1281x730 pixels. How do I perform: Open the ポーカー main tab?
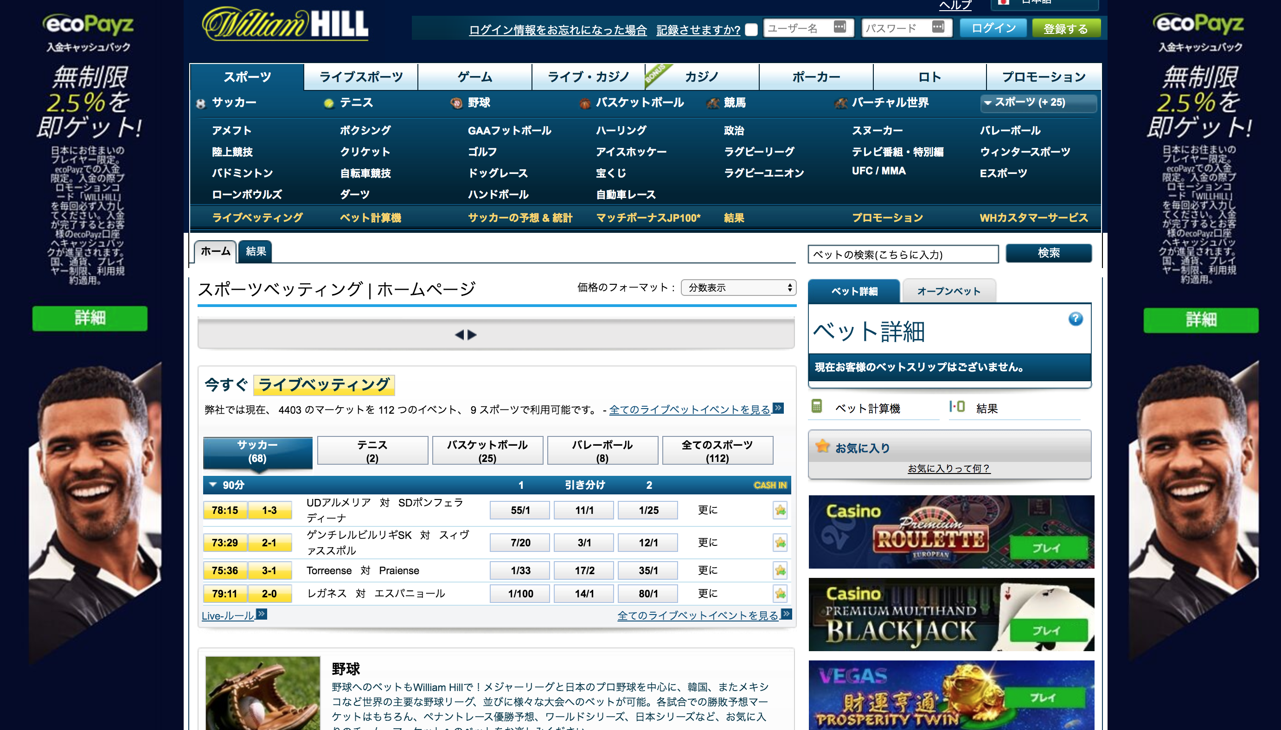coord(816,77)
